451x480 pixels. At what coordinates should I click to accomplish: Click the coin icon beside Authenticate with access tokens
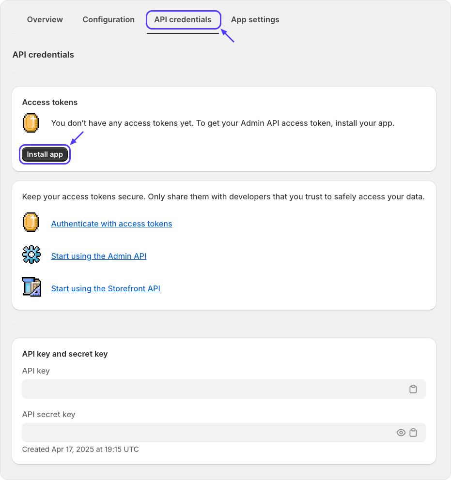pos(31,223)
